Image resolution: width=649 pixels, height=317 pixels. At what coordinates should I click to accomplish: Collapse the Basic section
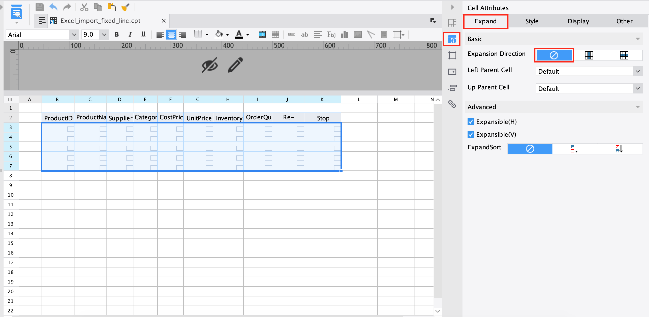pyautogui.click(x=638, y=39)
